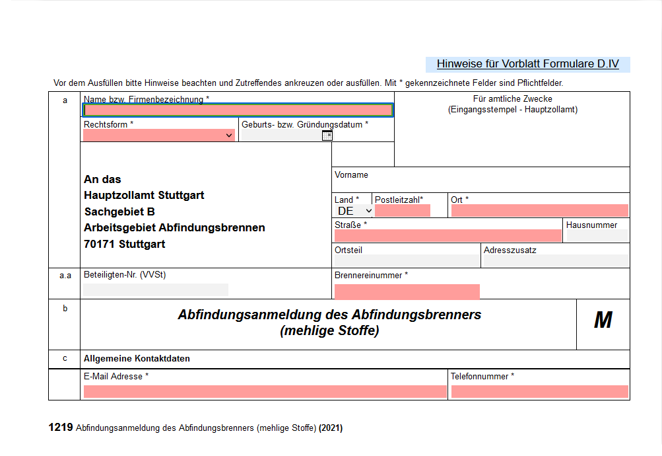Select the Beteiligten-Nr. (VVSt) field
The height and width of the screenshot is (456, 662).
pos(155,289)
